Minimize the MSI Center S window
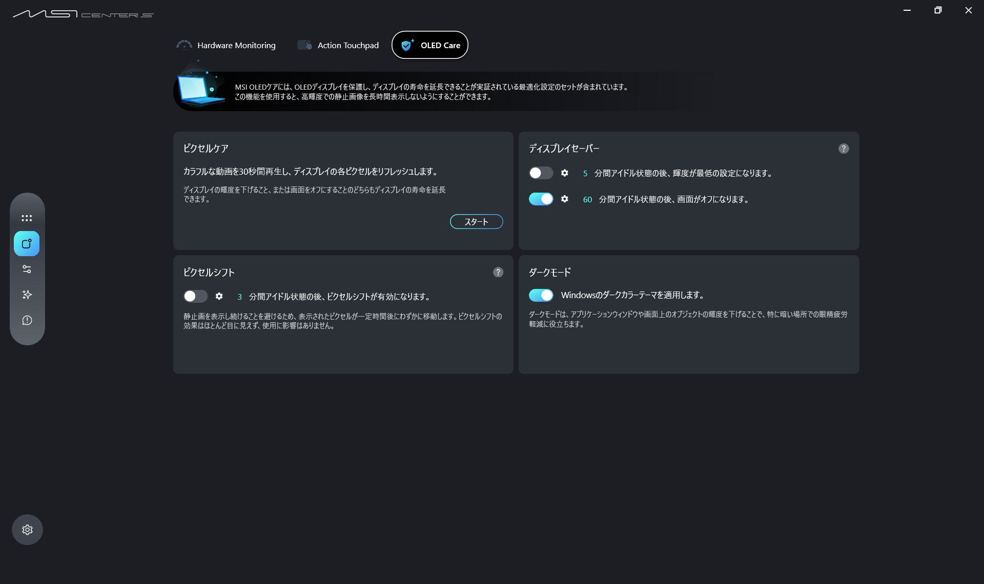The image size is (984, 584). 907,10
